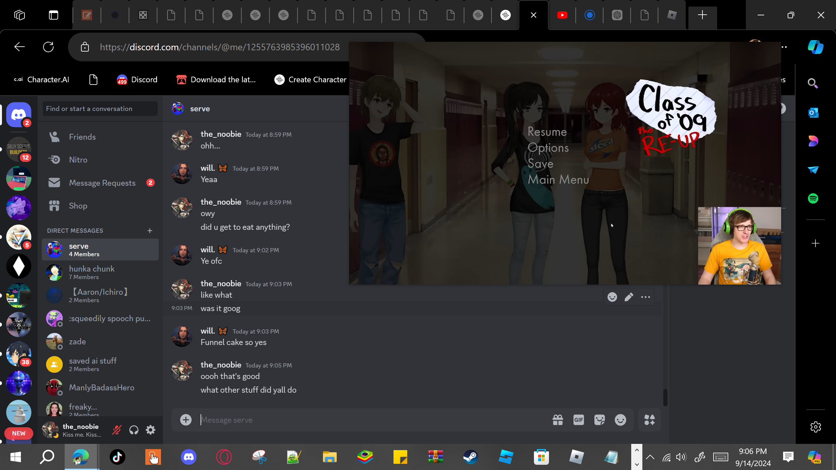Create new DM with plus button
The width and height of the screenshot is (836, 470).
pyautogui.click(x=150, y=231)
